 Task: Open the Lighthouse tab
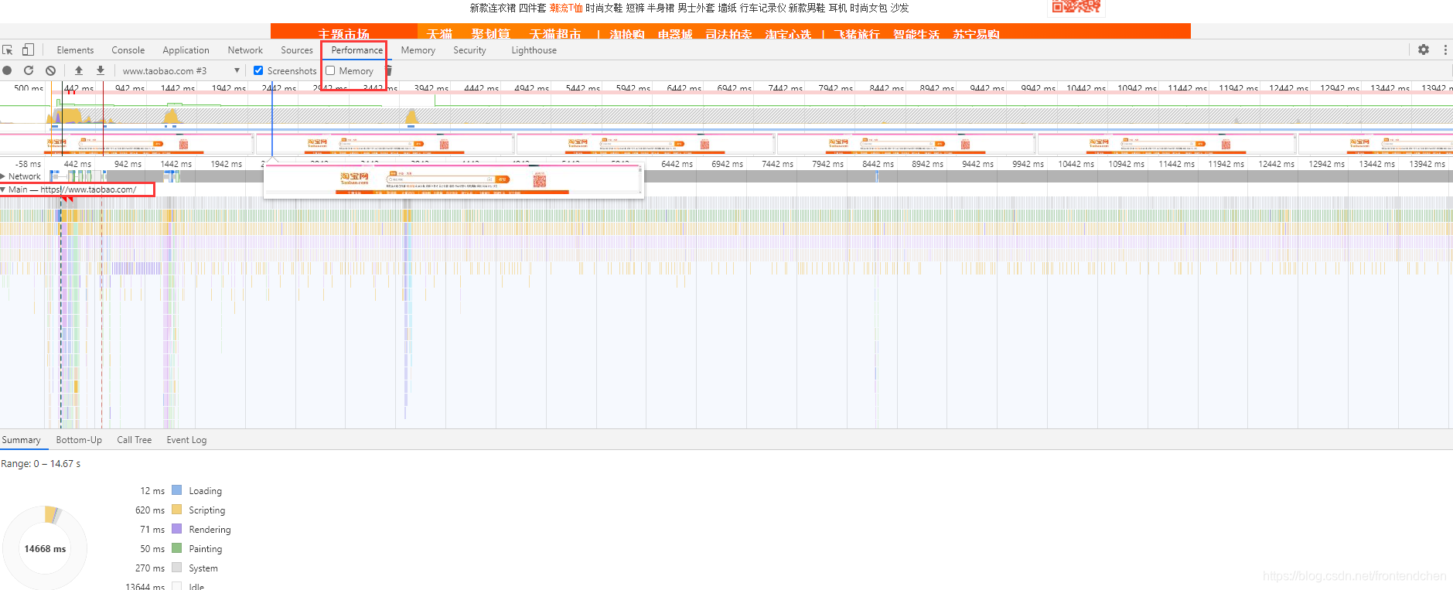pyautogui.click(x=534, y=50)
